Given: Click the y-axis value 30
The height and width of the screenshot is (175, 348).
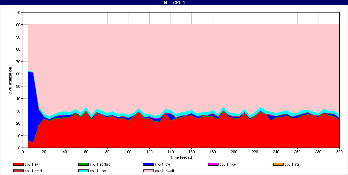Looking at the screenshot, I should pos(19,111).
